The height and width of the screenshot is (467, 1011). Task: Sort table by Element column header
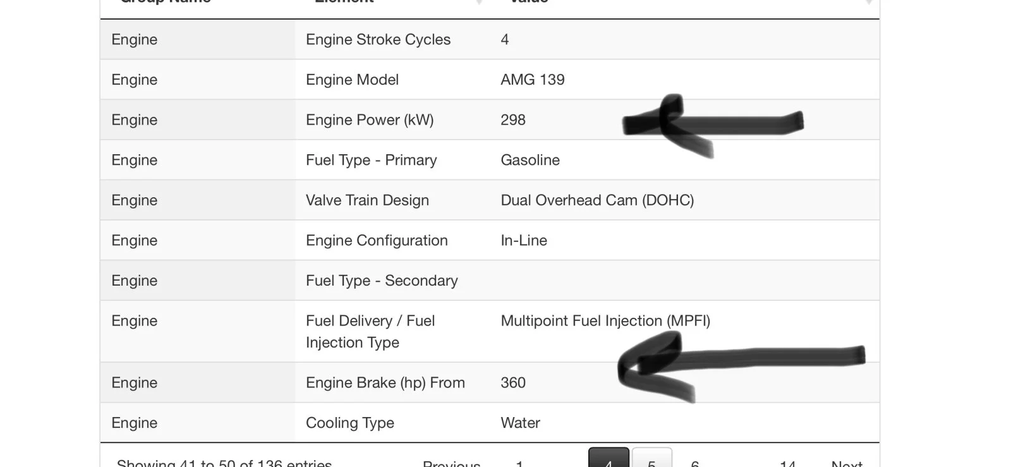click(x=344, y=2)
